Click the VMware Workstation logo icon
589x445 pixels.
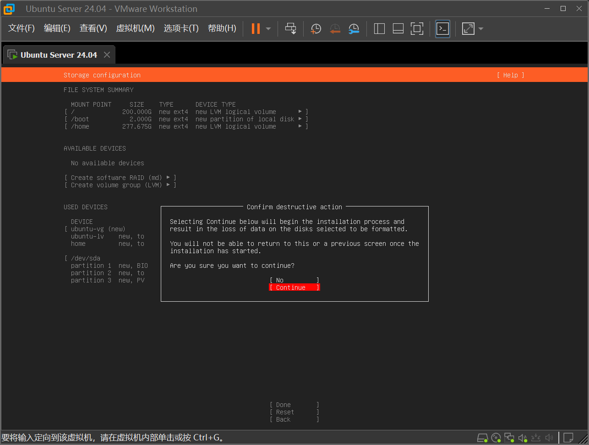9,9
